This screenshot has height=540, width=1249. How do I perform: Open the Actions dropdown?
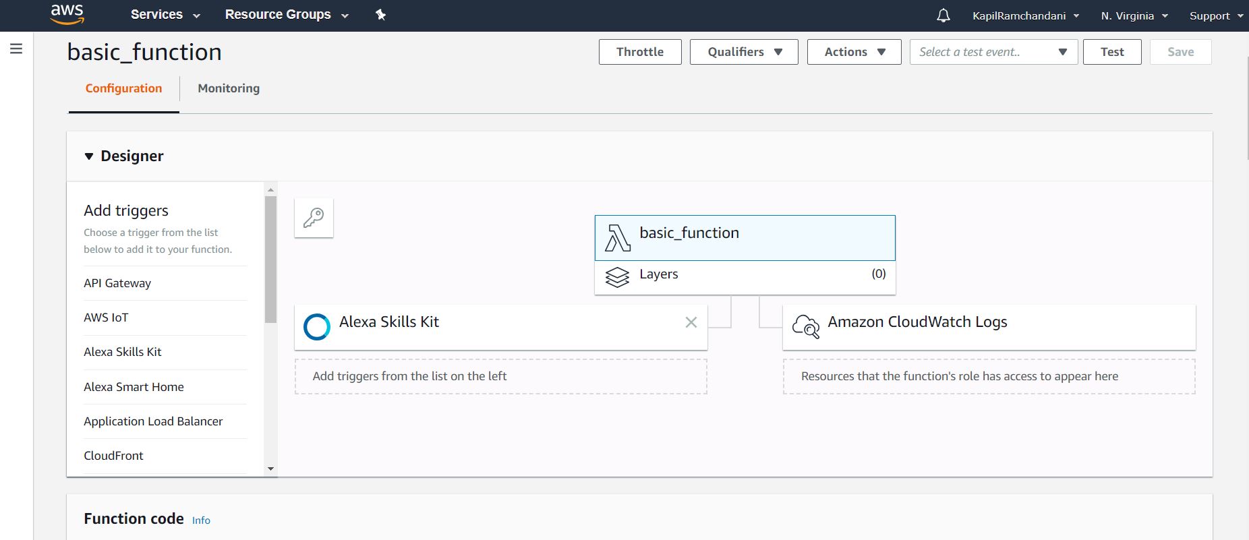pyautogui.click(x=854, y=52)
